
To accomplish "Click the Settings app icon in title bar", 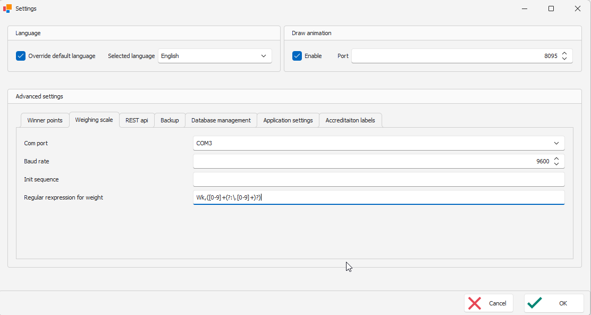I will (x=7, y=9).
